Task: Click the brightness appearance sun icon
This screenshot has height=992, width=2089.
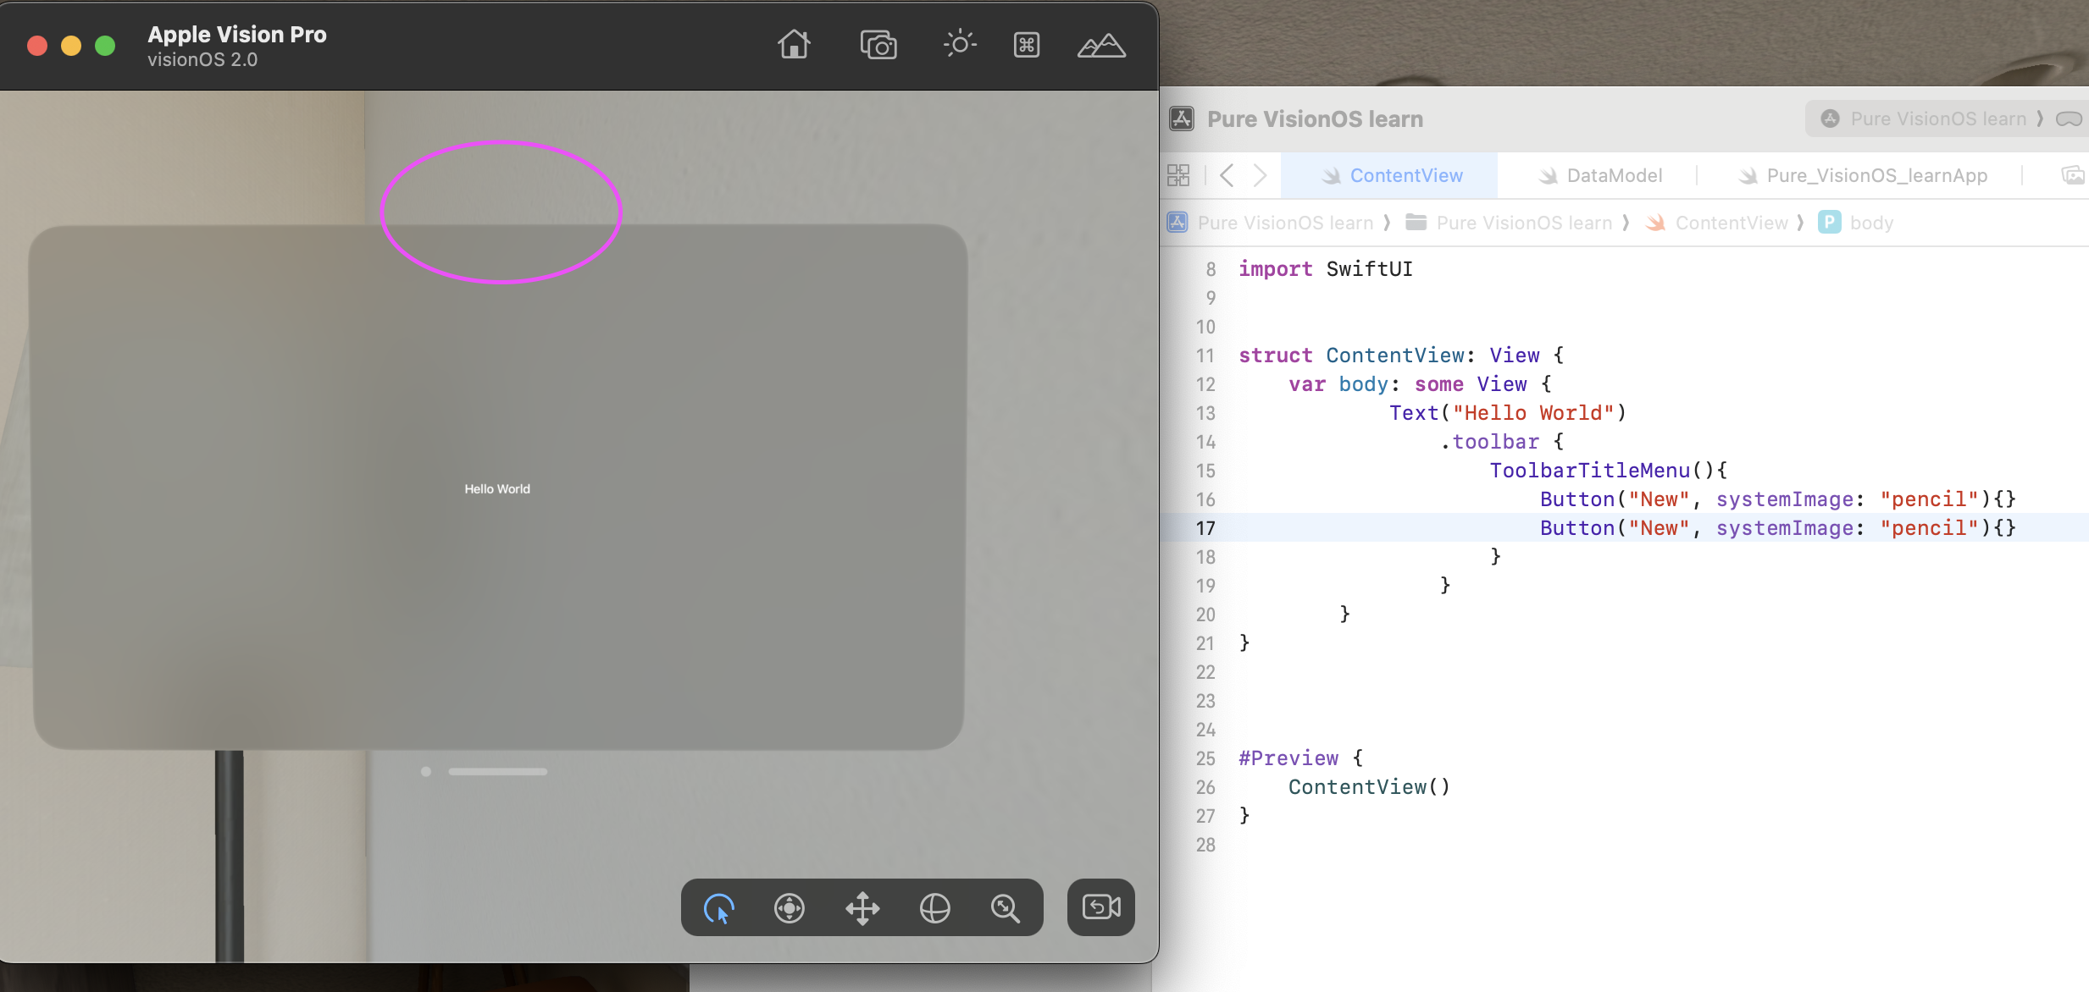Action: [x=959, y=44]
